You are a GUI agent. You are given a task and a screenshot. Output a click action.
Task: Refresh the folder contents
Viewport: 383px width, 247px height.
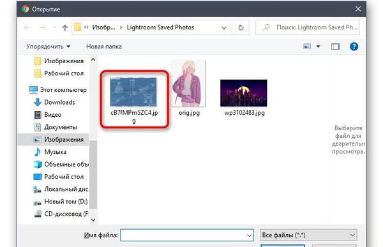[241, 27]
